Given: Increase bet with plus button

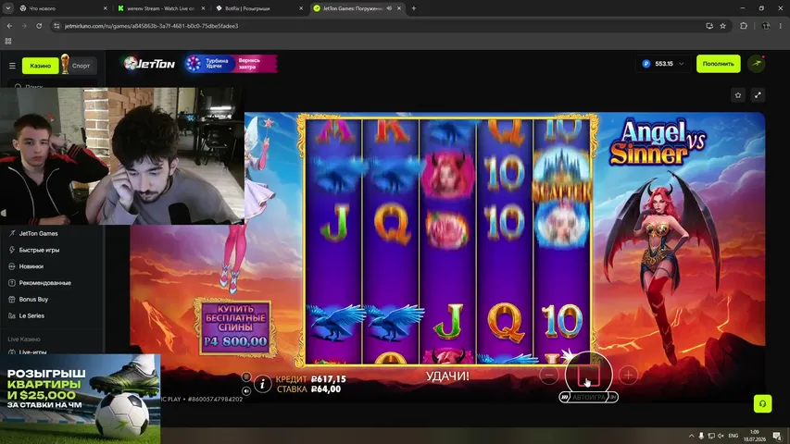Looking at the screenshot, I should pos(628,375).
